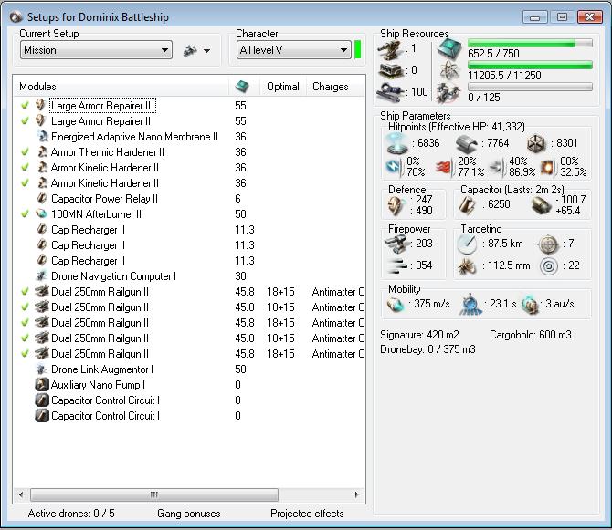Screen dimensions: 612x530
Task: Toggle the second Armor Kinetic Hardener II checkmark
Action: click(x=26, y=183)
